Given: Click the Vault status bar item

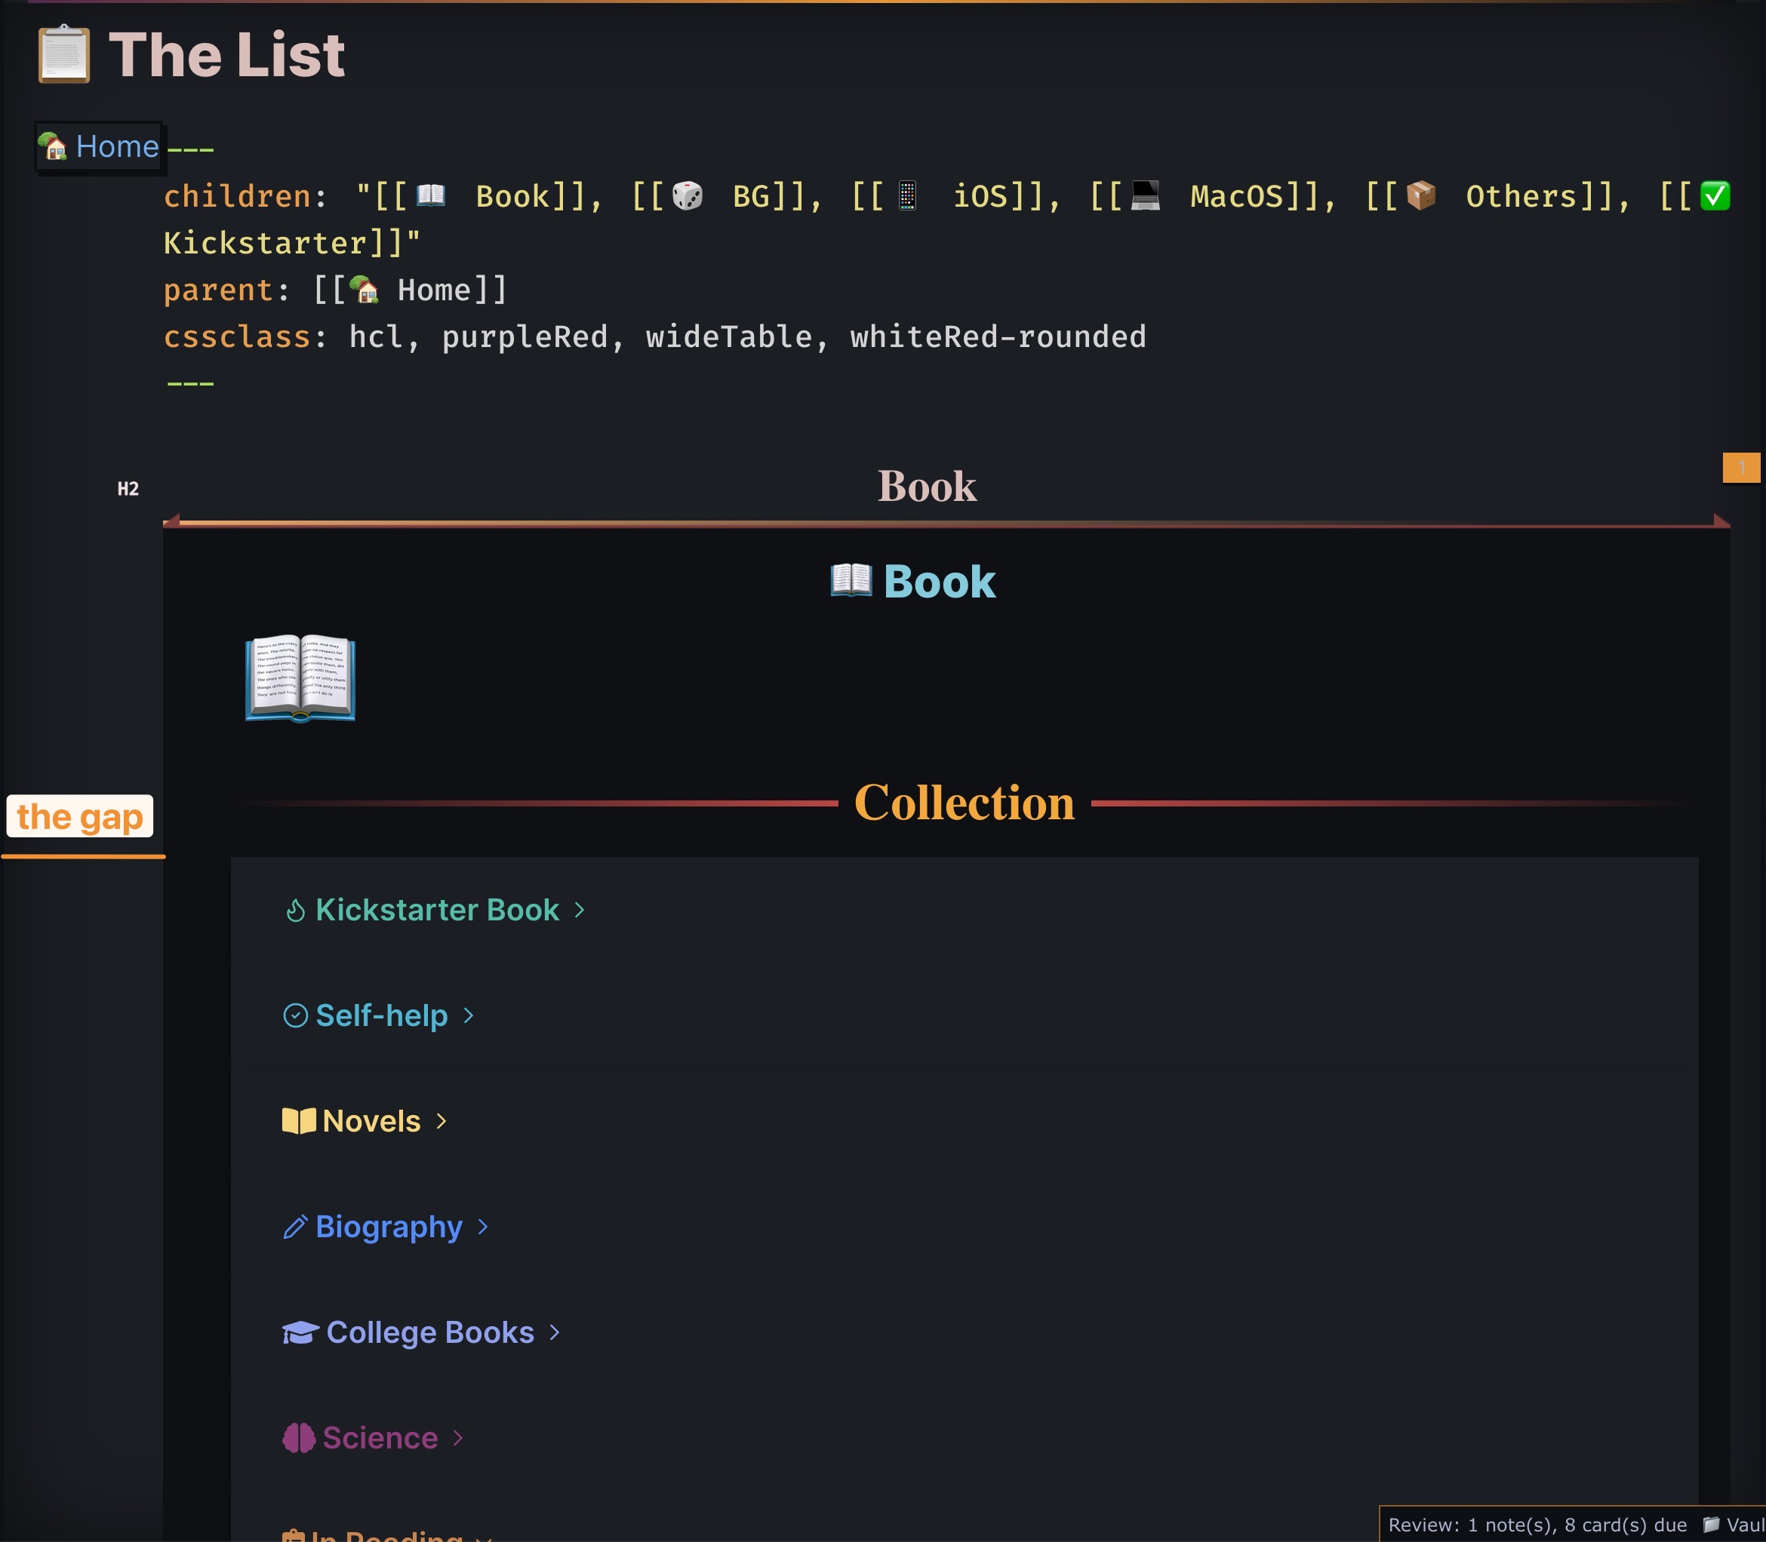Looking at the screenshot, I should tap(1739, 1525).
